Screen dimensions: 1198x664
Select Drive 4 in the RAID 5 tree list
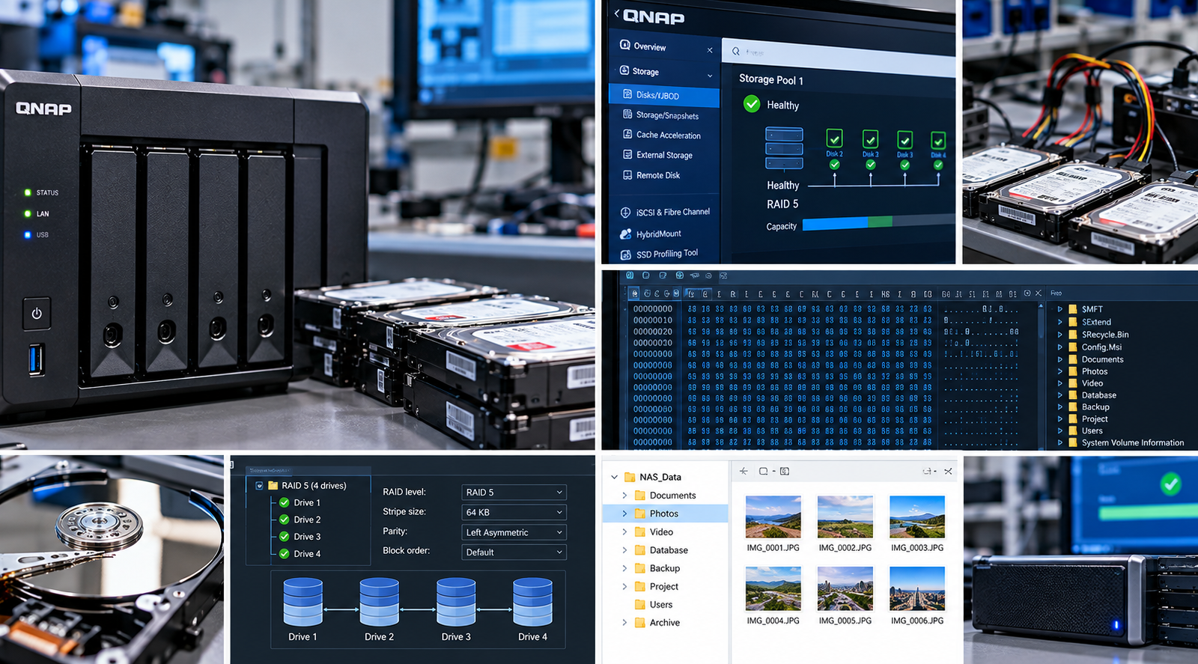[x=299, y=554]
